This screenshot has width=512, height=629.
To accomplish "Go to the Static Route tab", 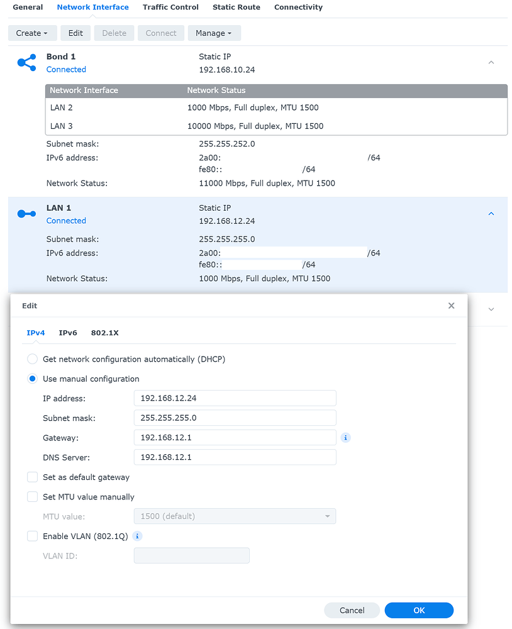I will [237, 7].
